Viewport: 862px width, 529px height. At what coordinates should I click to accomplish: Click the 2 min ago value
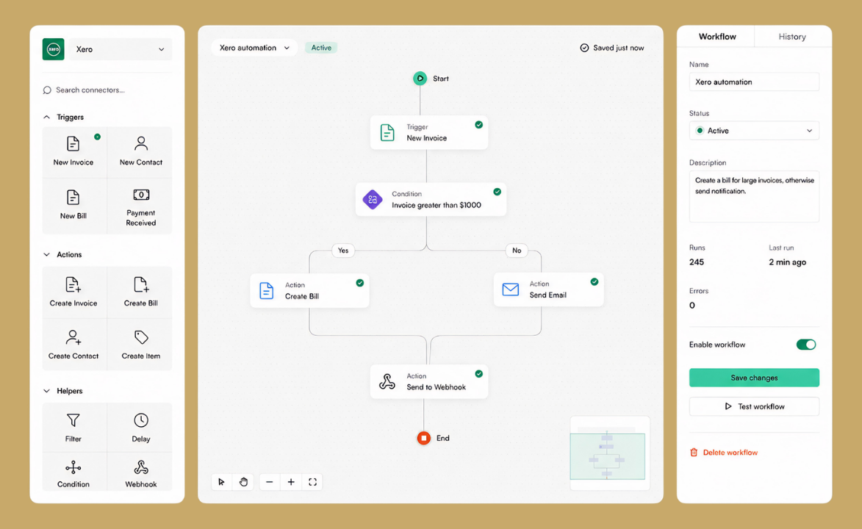pyautogui.click(x=787, y=262)
